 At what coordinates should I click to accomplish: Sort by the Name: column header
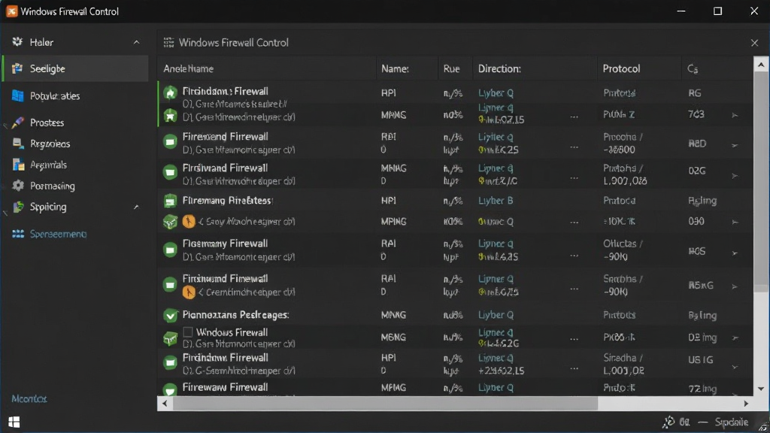pyautogui.click(x=395, y=68)
